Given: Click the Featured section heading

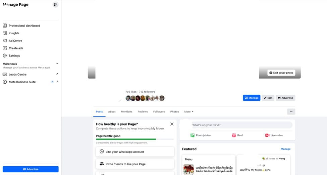Looking at the screenshot, I should point(189,149).
